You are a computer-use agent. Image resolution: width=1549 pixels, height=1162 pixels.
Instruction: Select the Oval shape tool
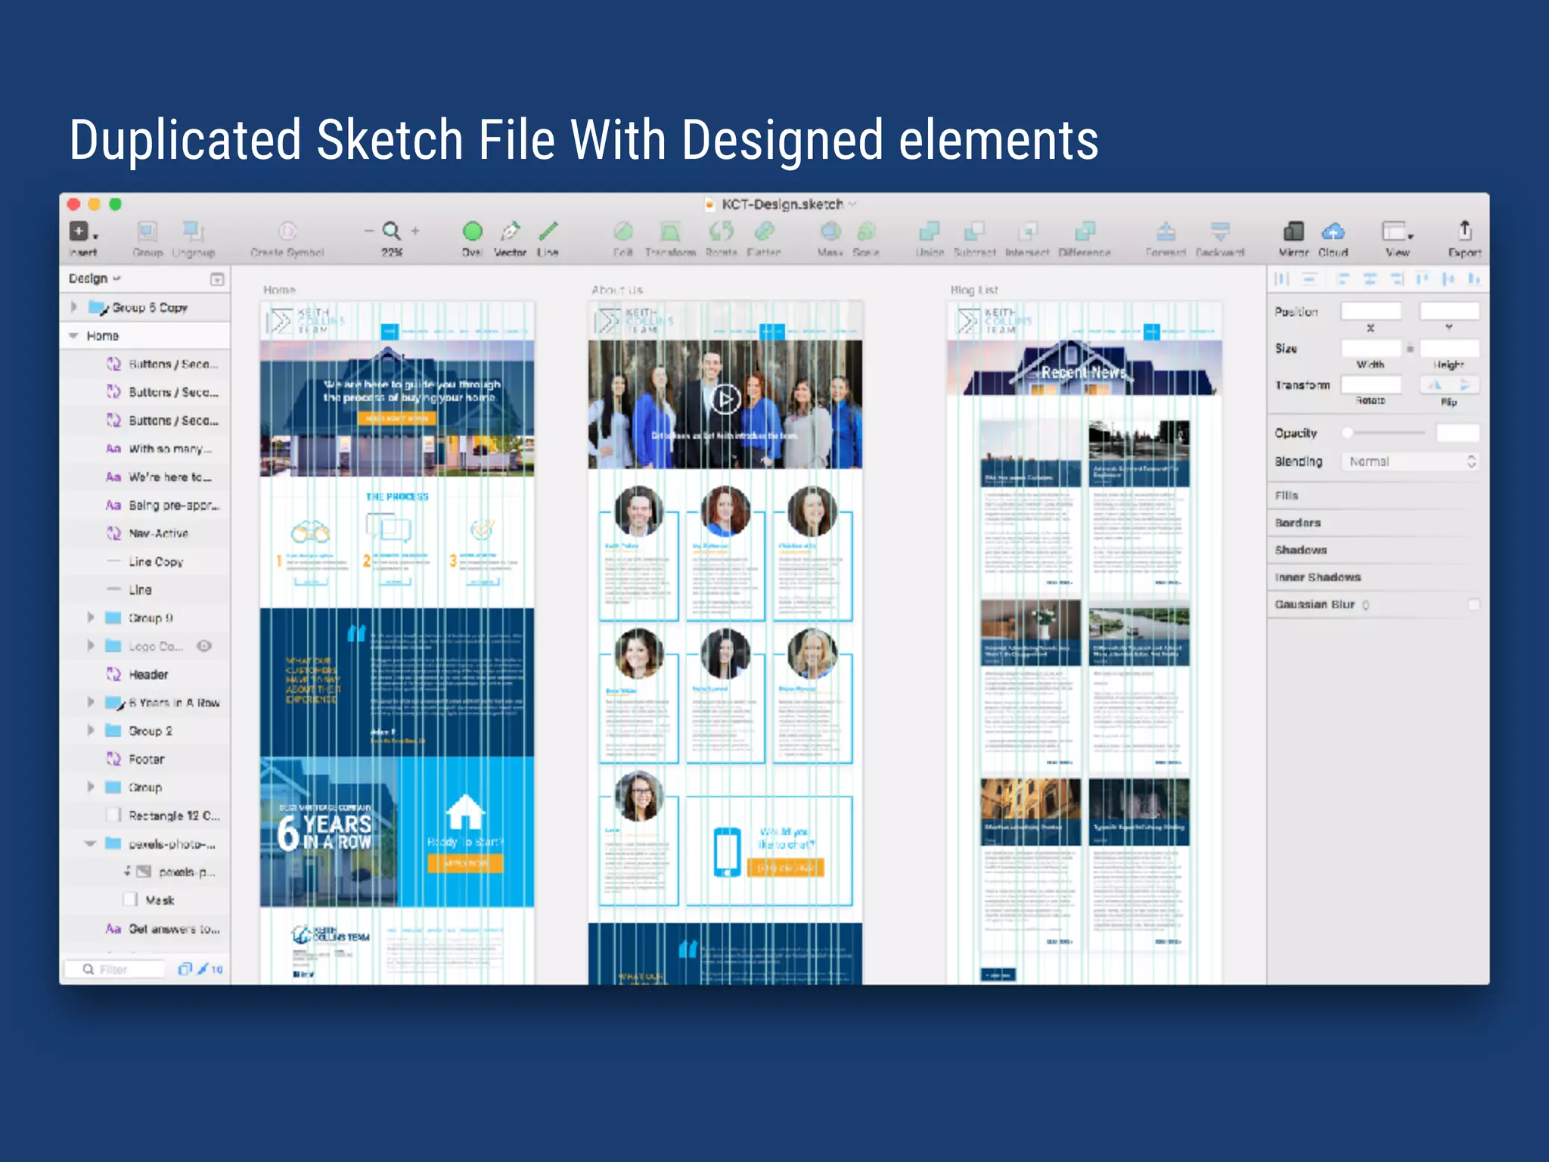[472, 231]
